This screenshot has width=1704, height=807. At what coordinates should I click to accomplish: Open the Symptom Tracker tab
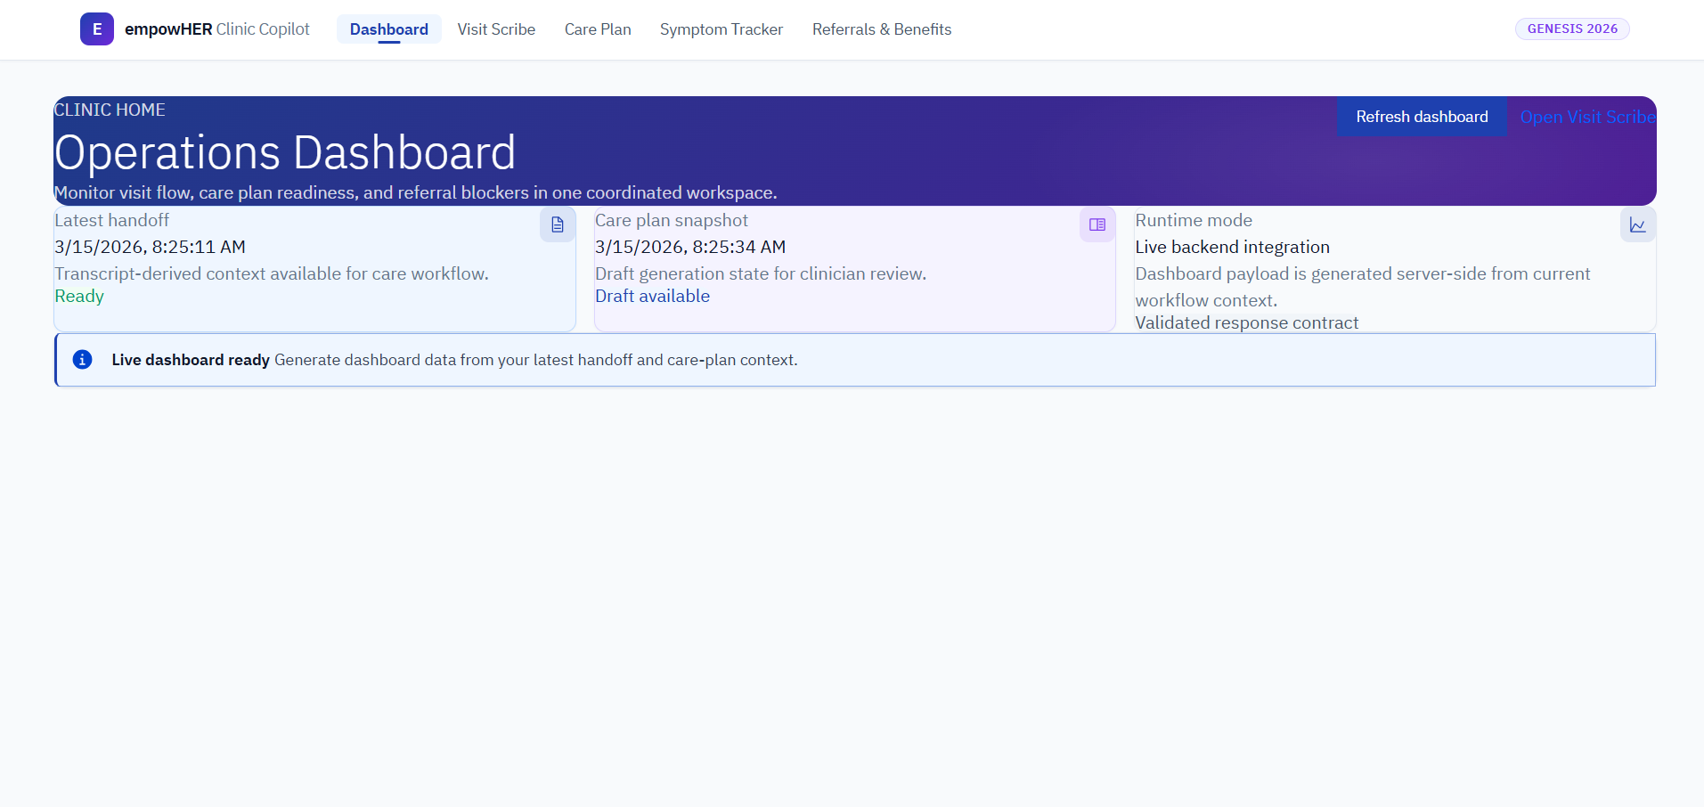pos(722,29)
